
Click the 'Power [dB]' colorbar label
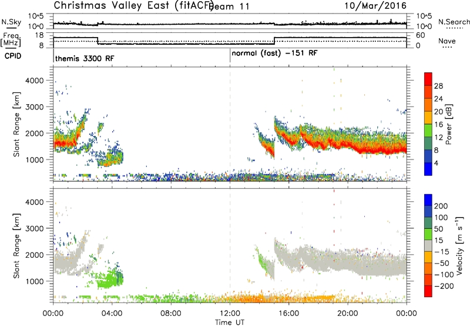(x=448, y=124)
